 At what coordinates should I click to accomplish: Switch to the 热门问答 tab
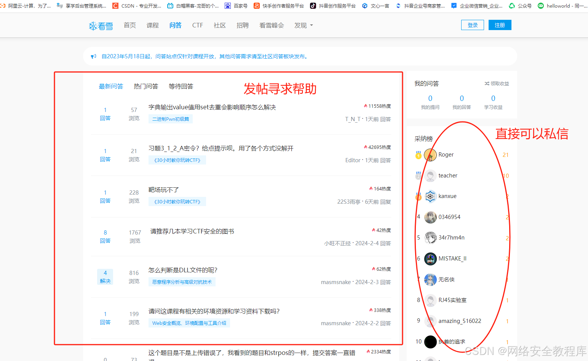[x=146, y=86]
